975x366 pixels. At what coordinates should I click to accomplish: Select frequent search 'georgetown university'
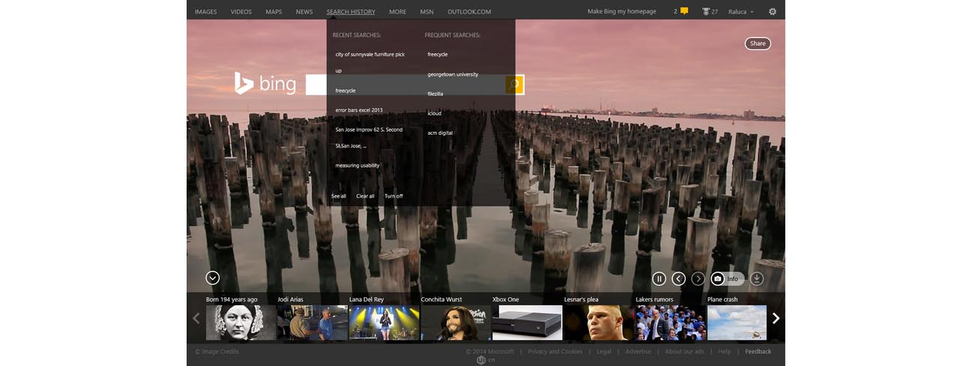click(x=453, y=74)
